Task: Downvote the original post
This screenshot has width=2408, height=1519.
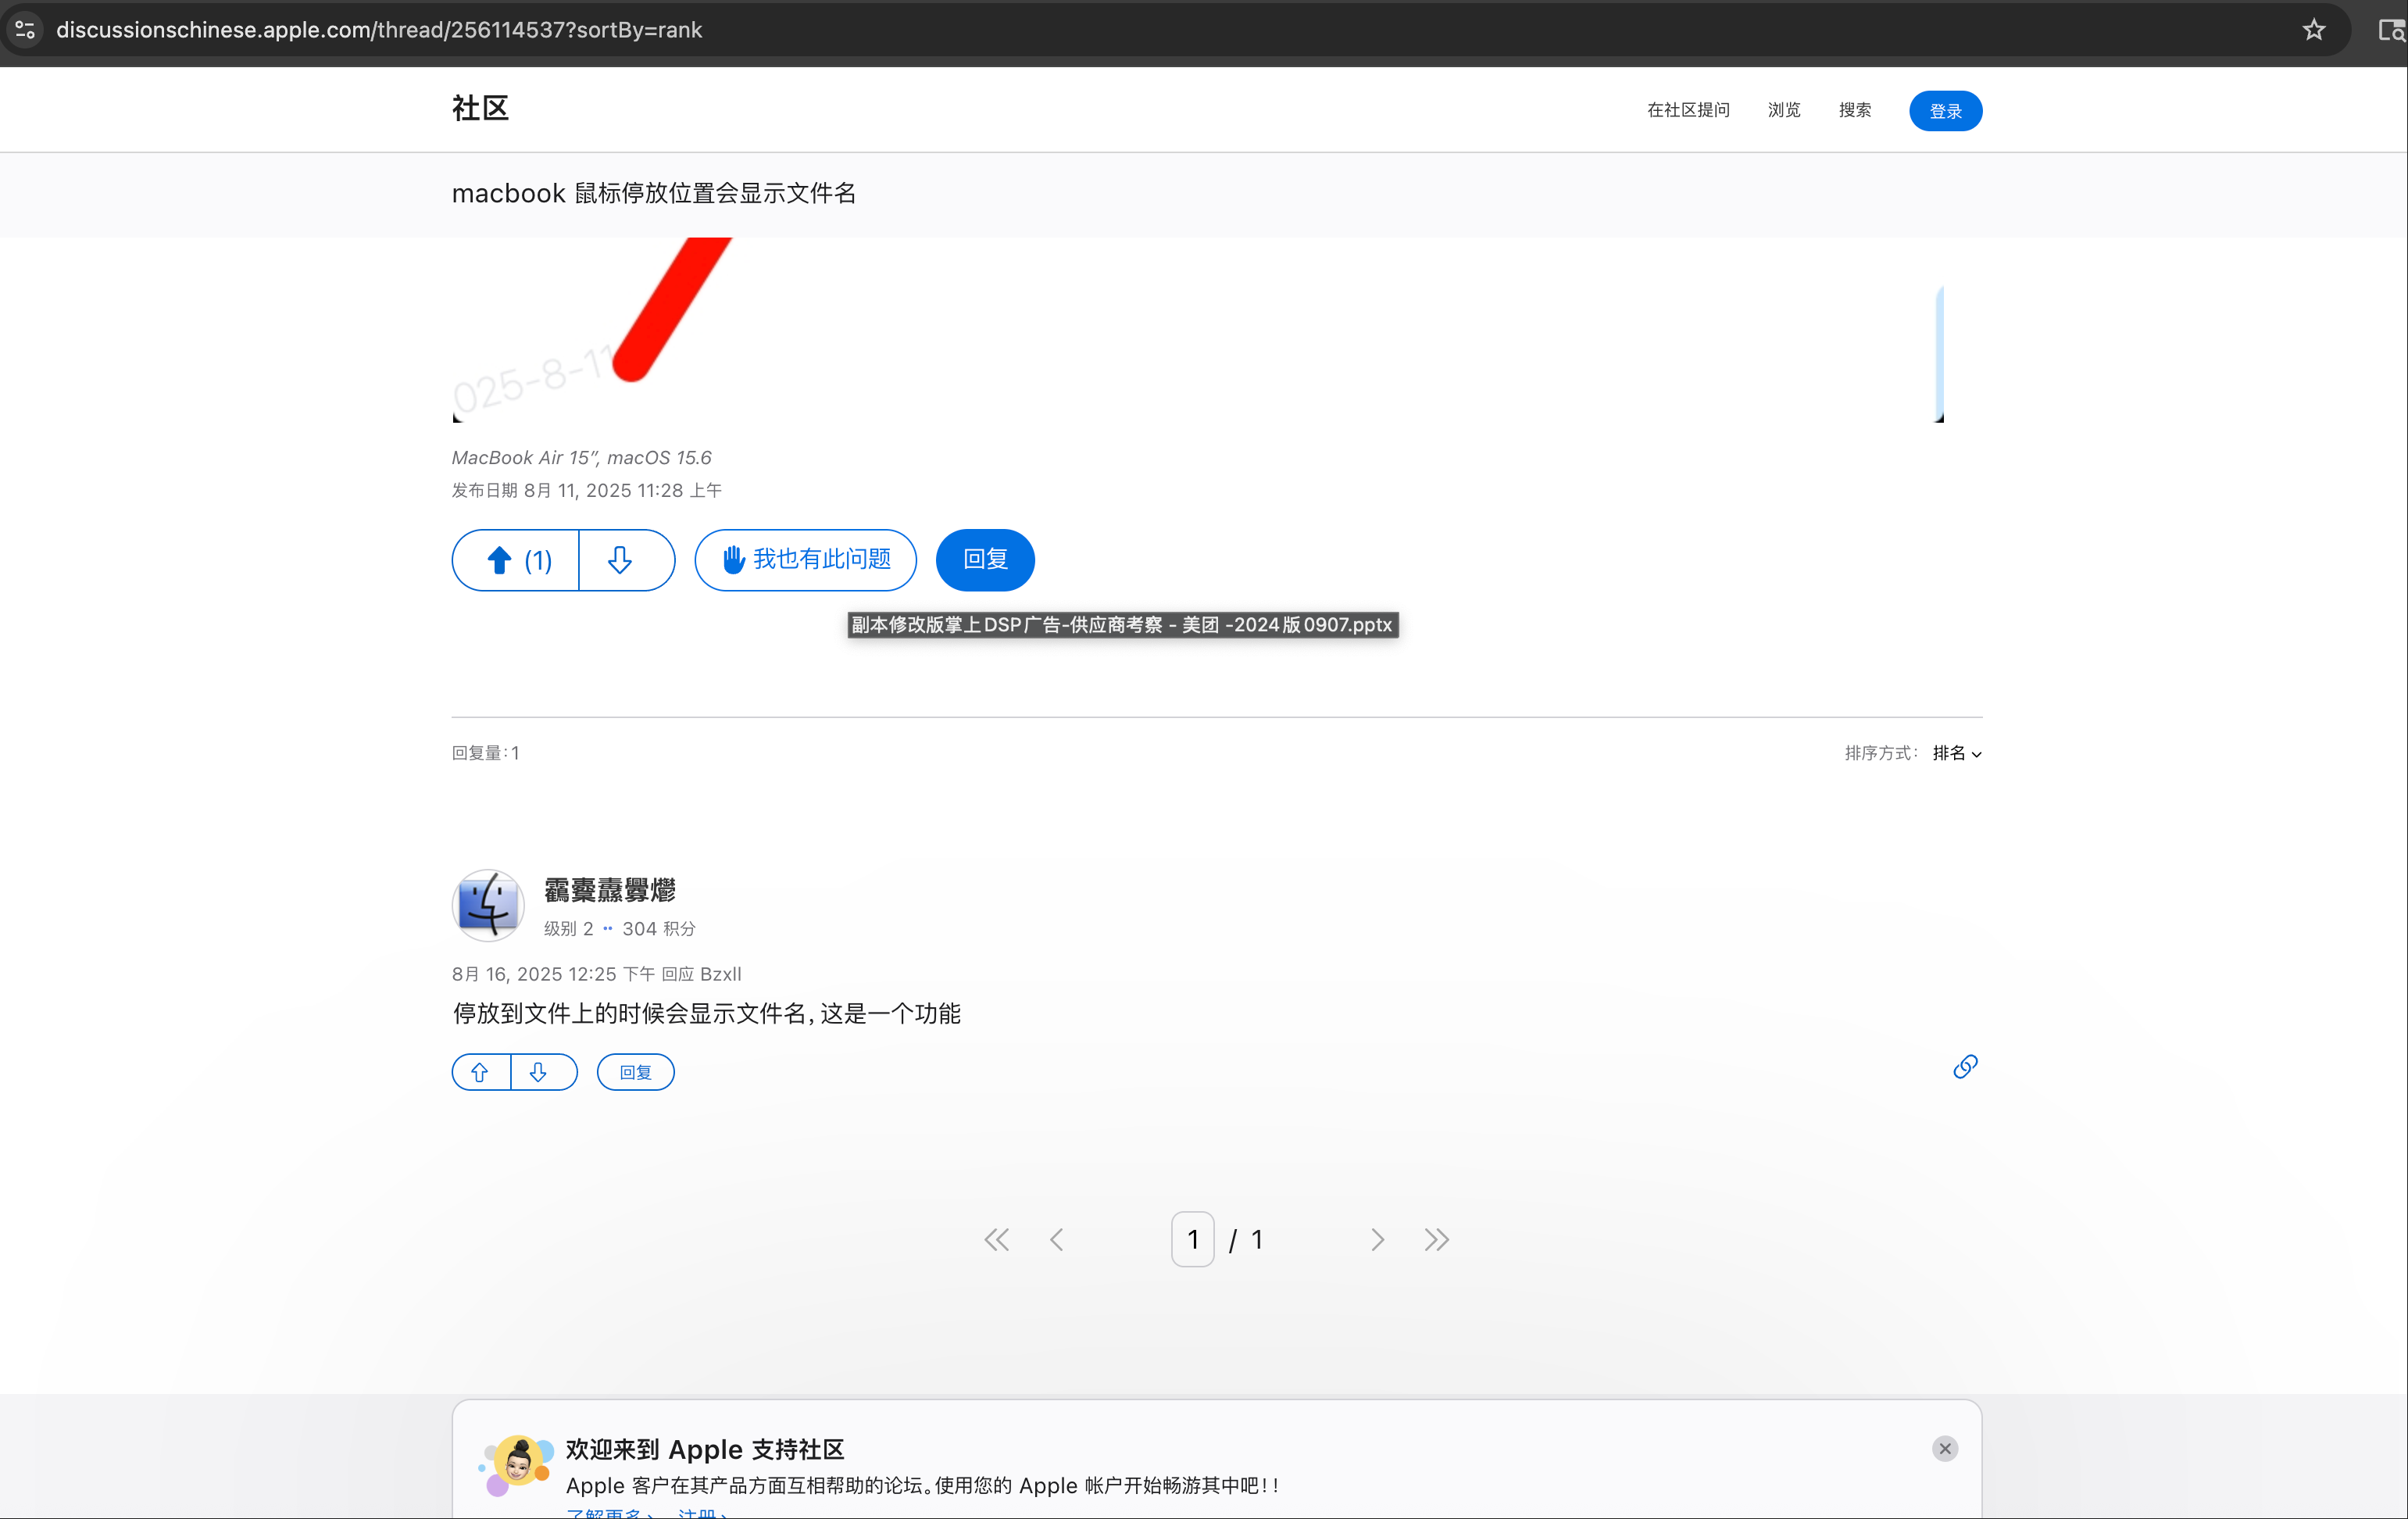Action: (620, 560)
